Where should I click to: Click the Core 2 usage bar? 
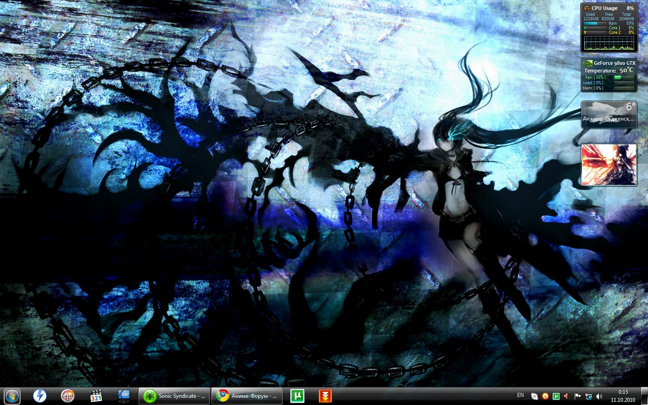(x=595, y=32)
